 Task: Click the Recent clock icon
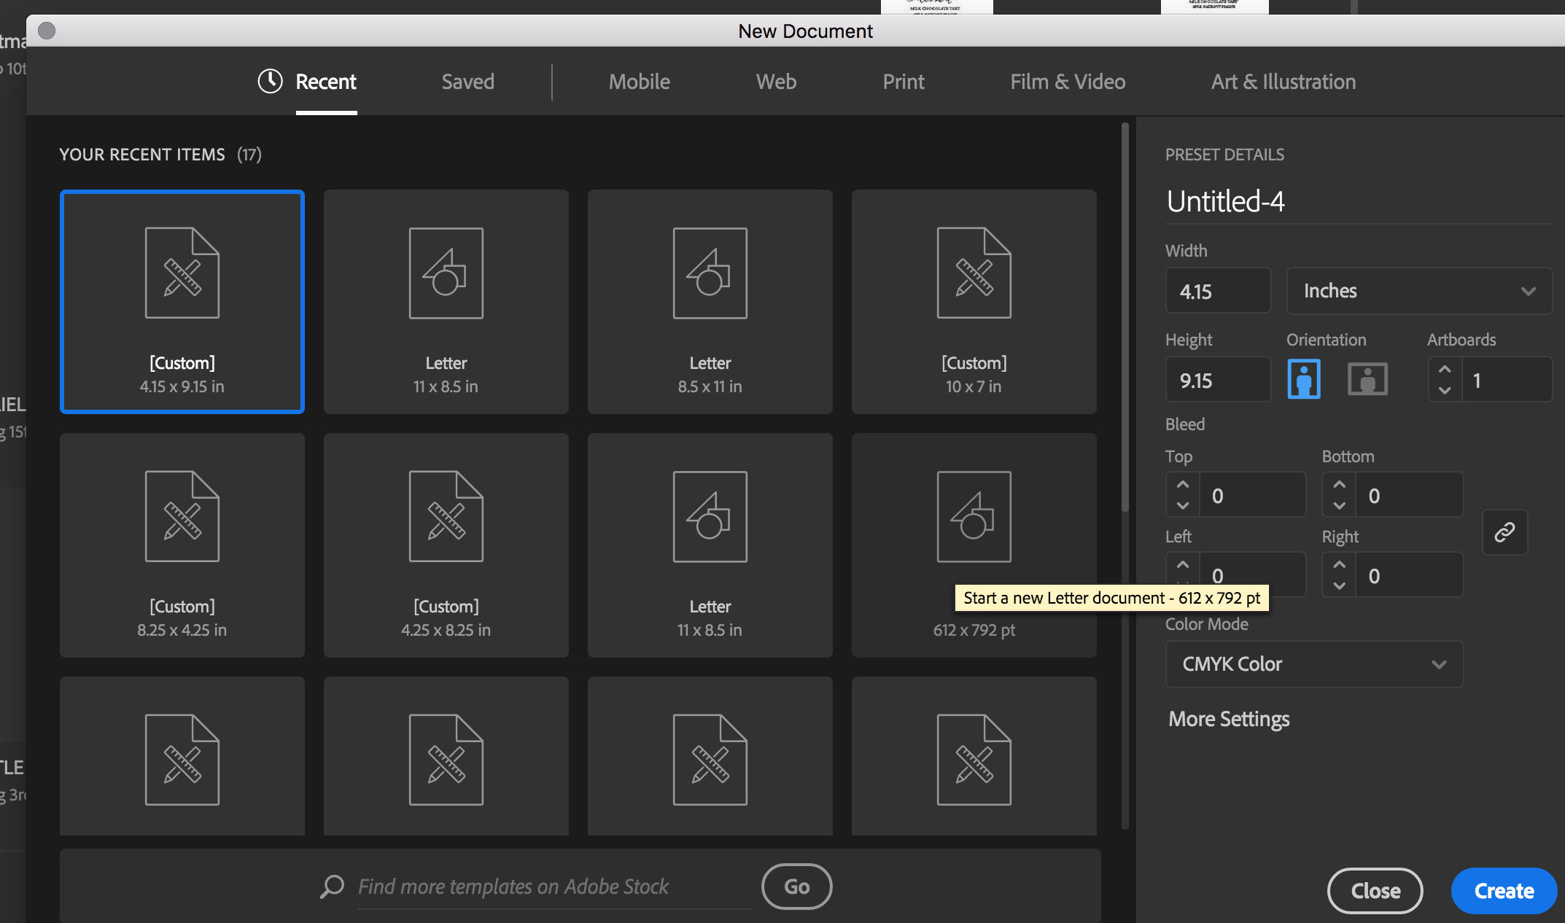[270, 81]
